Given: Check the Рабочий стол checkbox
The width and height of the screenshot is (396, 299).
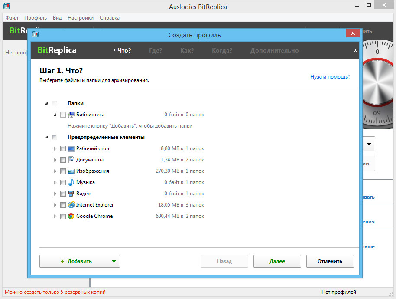Looking at the screenshot, I should coord(63,149).
